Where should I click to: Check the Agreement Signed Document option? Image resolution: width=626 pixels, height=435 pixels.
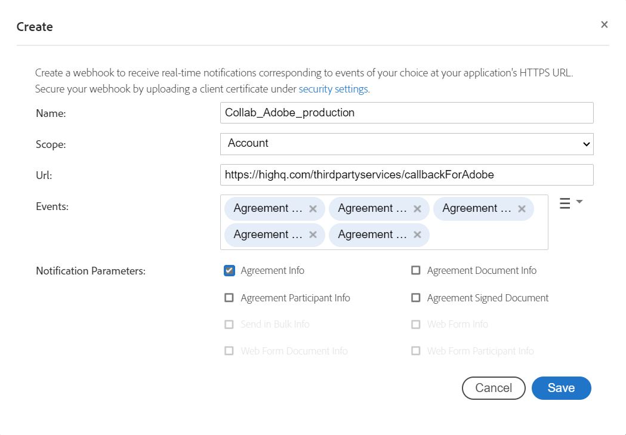point(416,298)
